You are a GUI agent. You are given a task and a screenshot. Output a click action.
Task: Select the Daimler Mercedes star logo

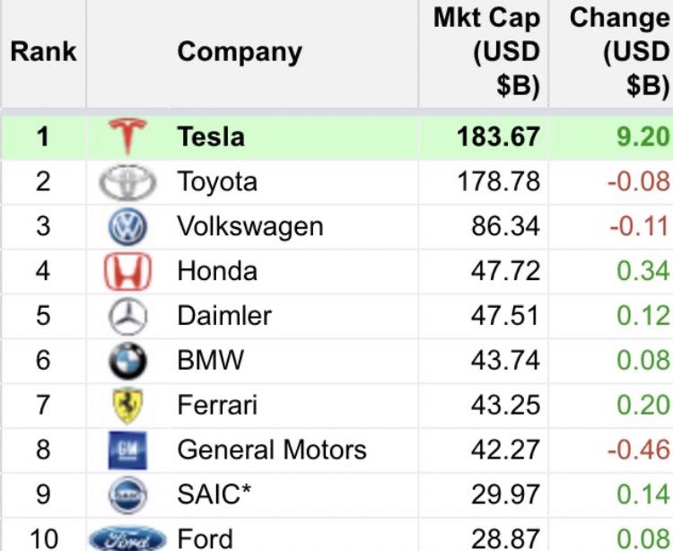coord(127,316)
